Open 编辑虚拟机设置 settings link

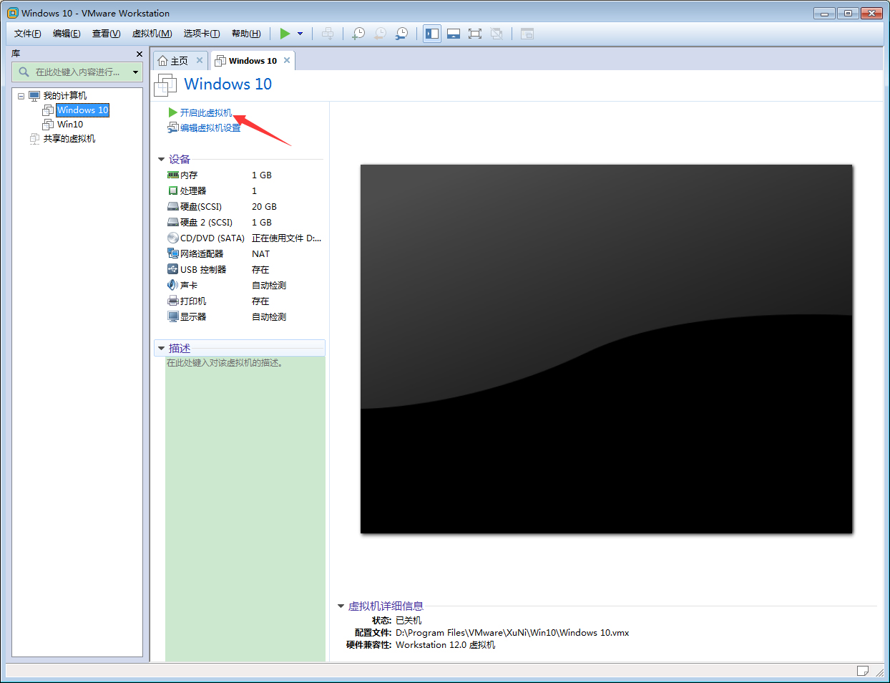pyautogui.click(x=207, y=128)
